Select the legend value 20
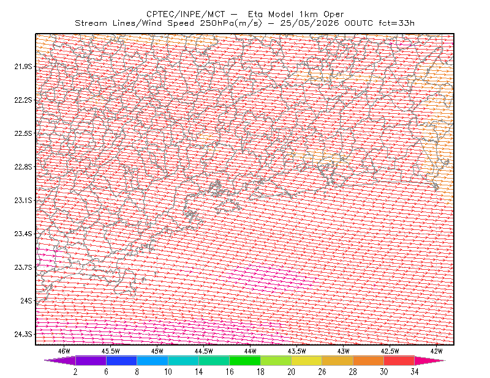This screenshot has height=378, width=490. (292, 372)
